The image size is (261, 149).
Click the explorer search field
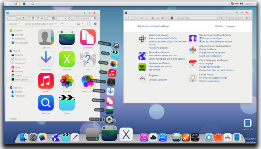tap(85, 18)
